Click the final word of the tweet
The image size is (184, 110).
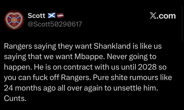(15, 98)
